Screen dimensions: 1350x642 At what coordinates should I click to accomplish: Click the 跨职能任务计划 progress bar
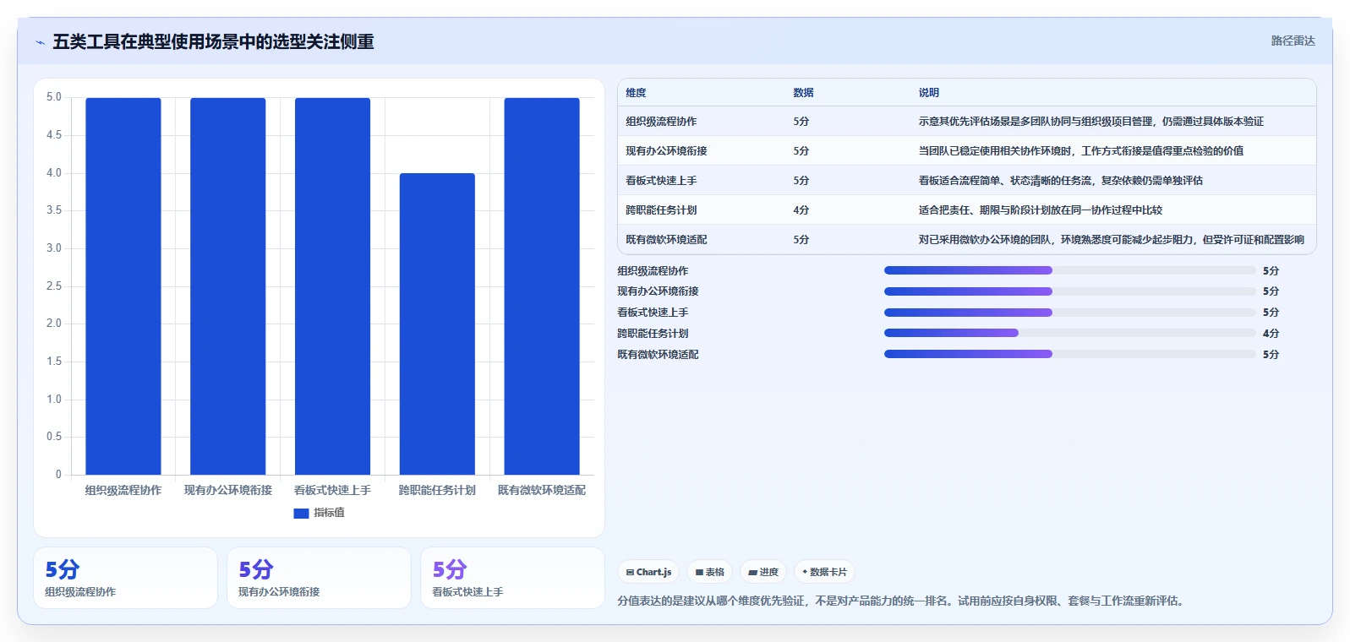point(1069,333)
